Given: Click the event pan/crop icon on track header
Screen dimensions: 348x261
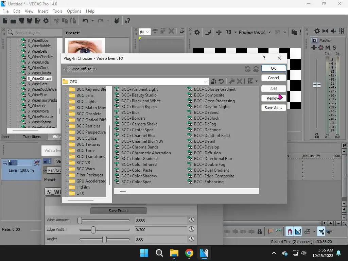Looking at the screenshot, I should tap(37, 163).
